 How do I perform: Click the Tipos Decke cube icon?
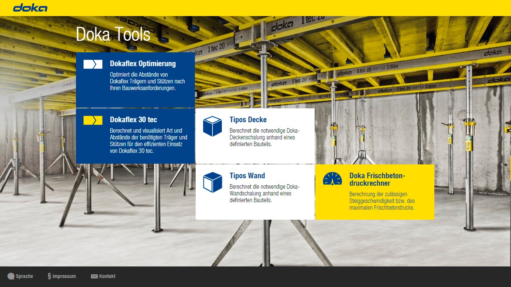coord(212,126)
